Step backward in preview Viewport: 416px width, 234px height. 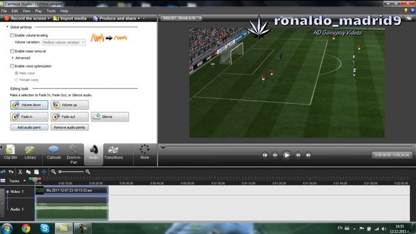(275, 155)
